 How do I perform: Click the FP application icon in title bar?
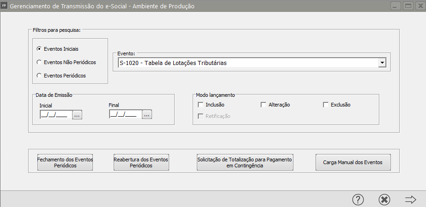(x=5, y=6)
